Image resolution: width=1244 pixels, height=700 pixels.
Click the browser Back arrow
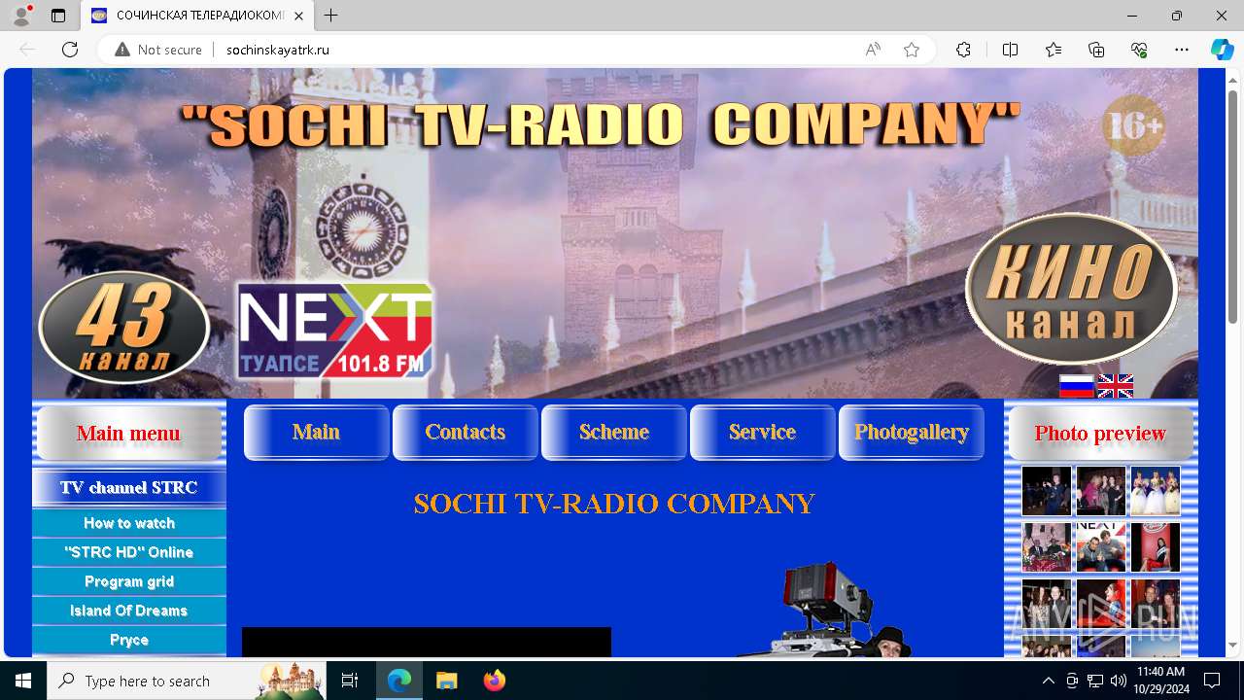pyautogui.click(x=27, y=50)
